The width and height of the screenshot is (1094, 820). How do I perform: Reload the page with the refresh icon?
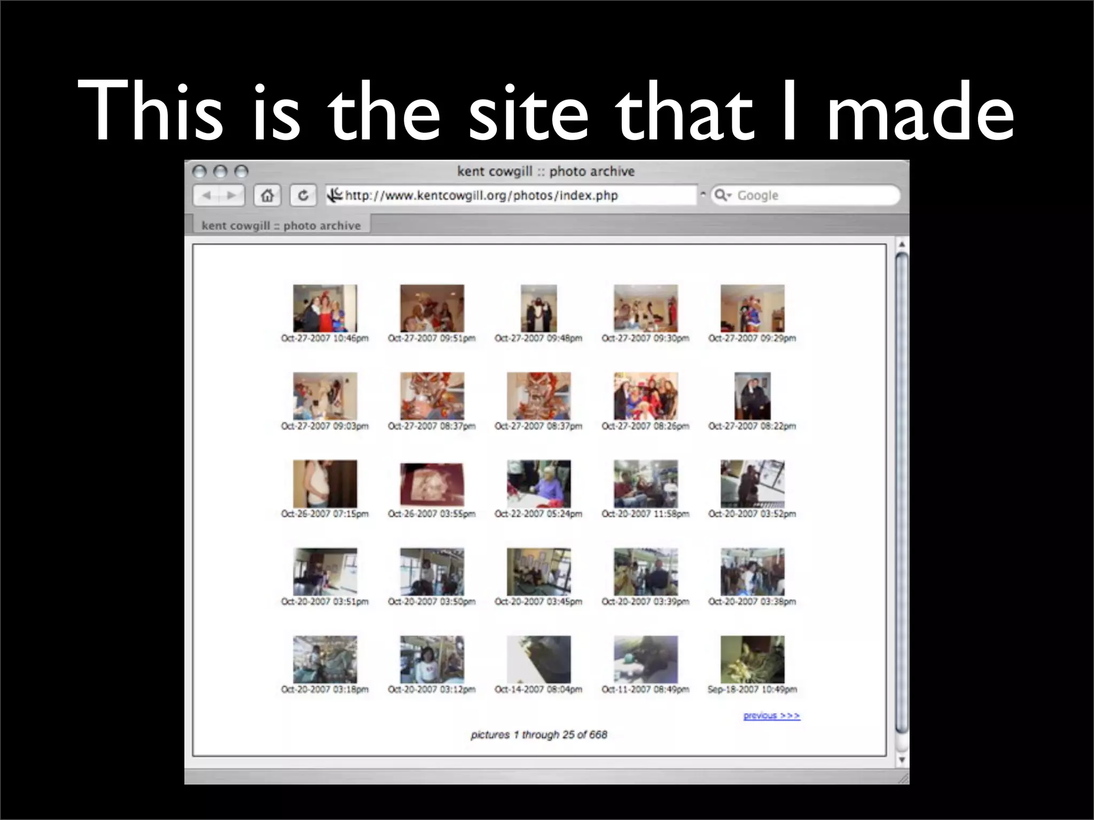(x=303, y=195)
